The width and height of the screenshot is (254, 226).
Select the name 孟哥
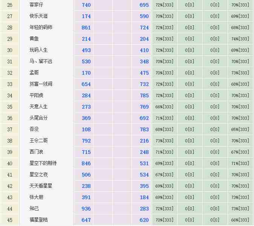pyautogui.click(x=34, y=73)
